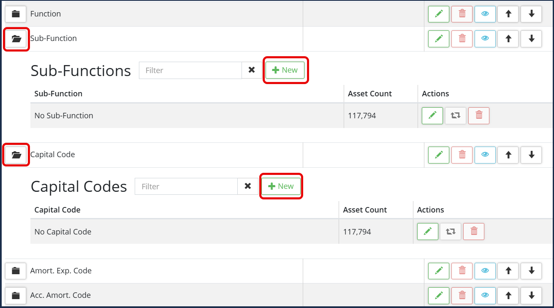The height and width of the screenshot is (308, 554).
Task: Click the Capital Codes filter field
Action: 186,186
